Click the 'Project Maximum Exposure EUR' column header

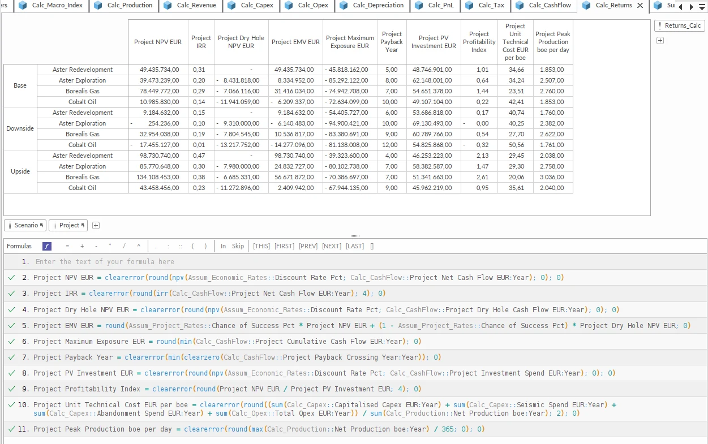pos(350,42)
